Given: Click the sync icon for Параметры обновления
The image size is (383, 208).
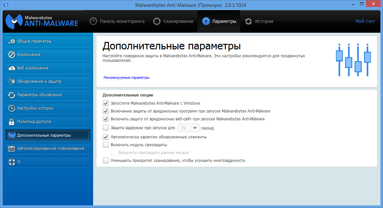Looking at the screenshot, I should pos(12,95).
